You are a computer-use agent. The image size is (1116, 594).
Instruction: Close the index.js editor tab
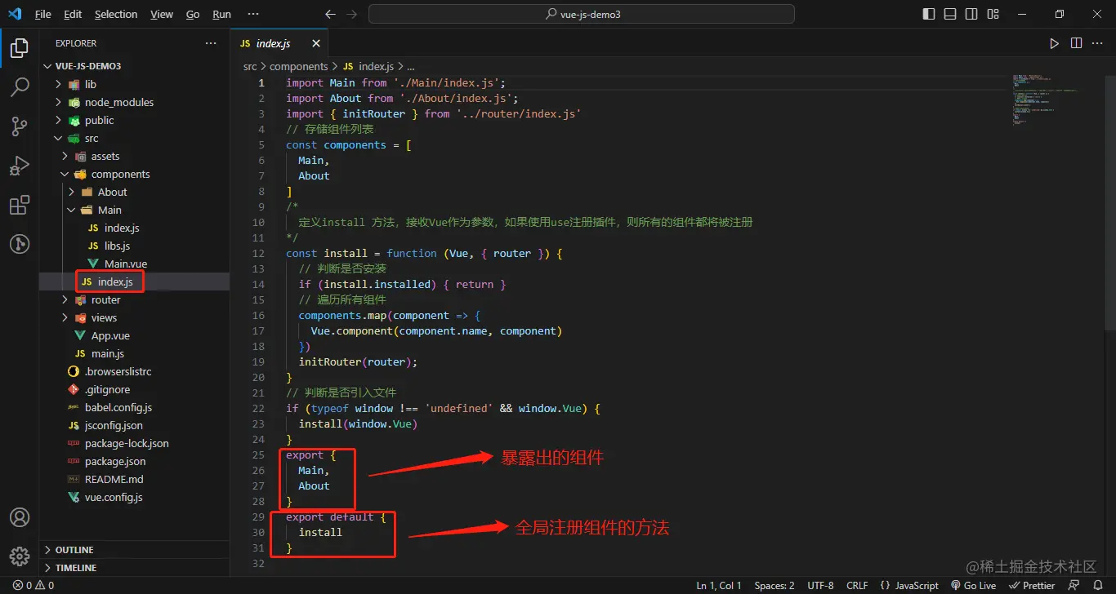tap(316, 43)
